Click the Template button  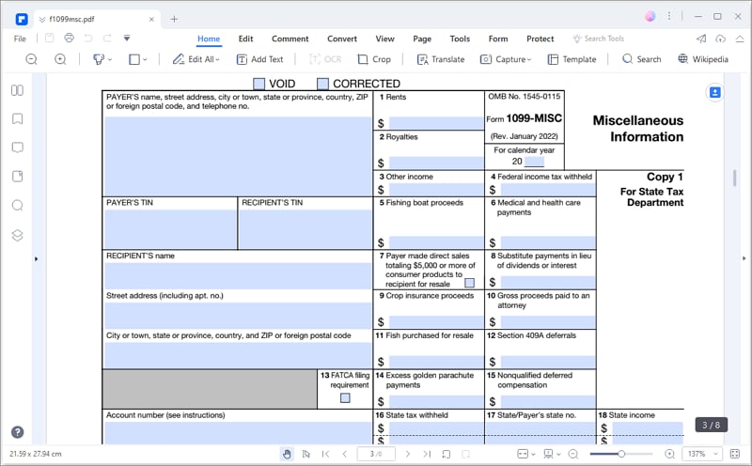572,59
